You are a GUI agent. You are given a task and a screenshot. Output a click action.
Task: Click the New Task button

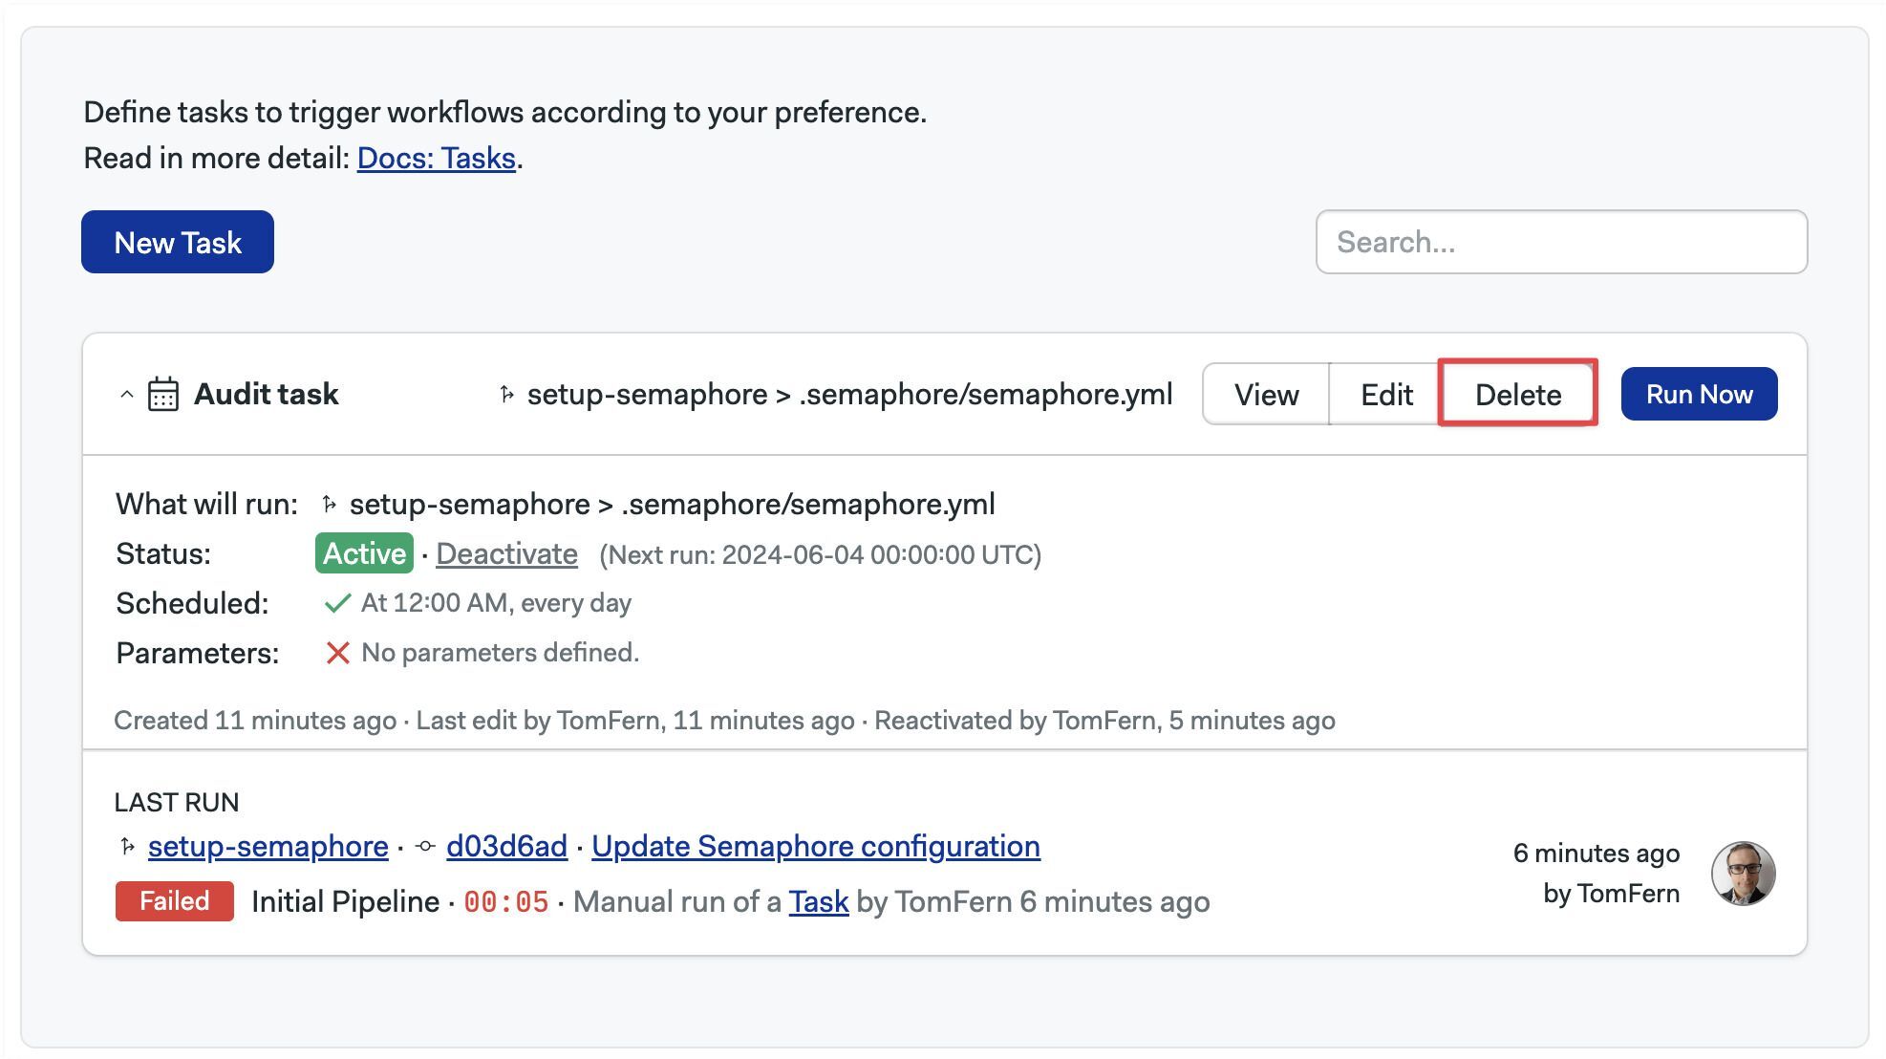(x=178, y=242)
